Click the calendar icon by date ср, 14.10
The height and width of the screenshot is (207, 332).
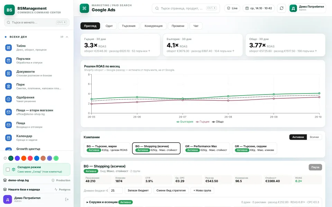tap(247, 8)
